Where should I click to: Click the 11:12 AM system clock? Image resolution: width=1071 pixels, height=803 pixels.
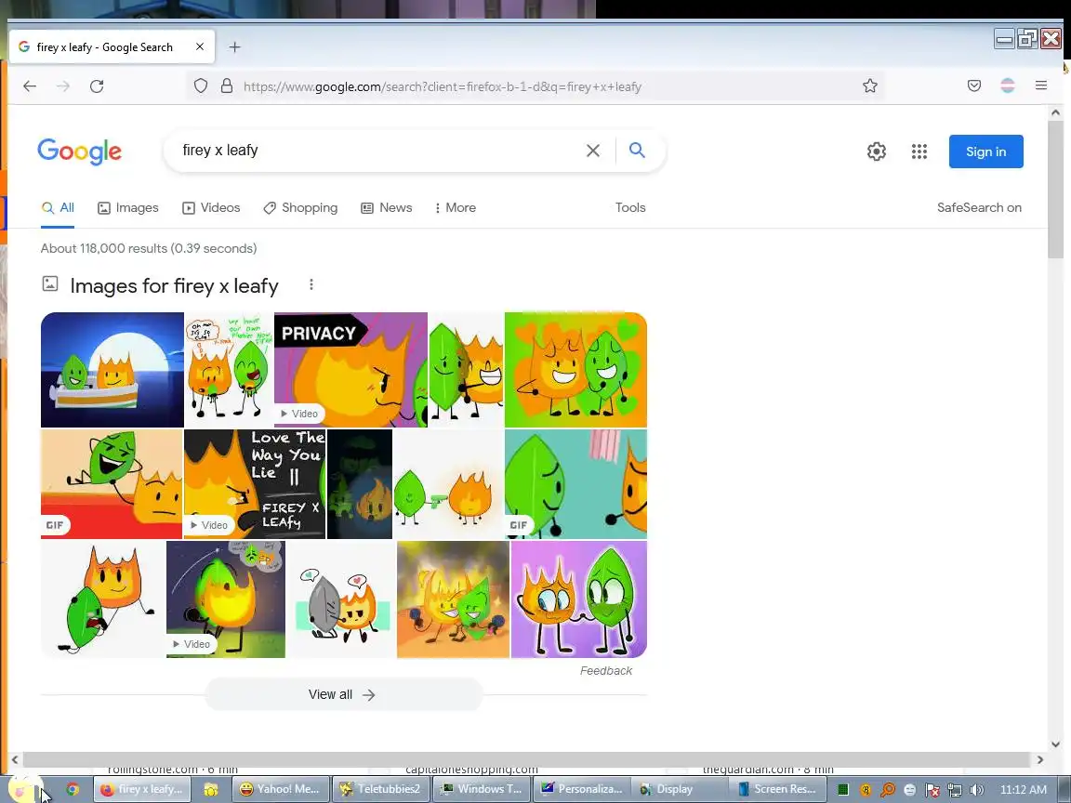tap(1024, 789)
